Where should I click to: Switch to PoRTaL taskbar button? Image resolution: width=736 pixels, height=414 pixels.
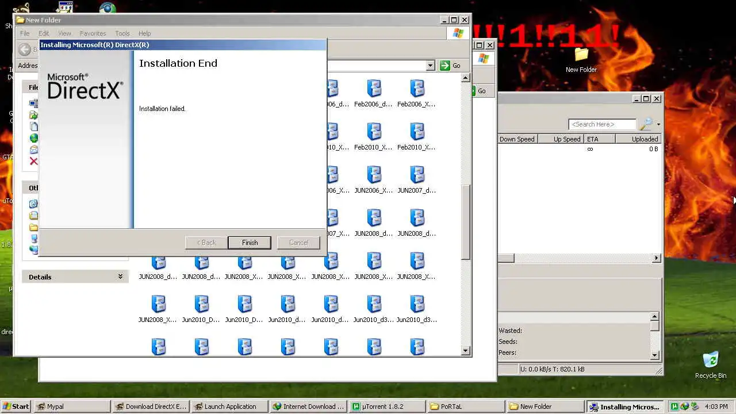pos(467,407)
